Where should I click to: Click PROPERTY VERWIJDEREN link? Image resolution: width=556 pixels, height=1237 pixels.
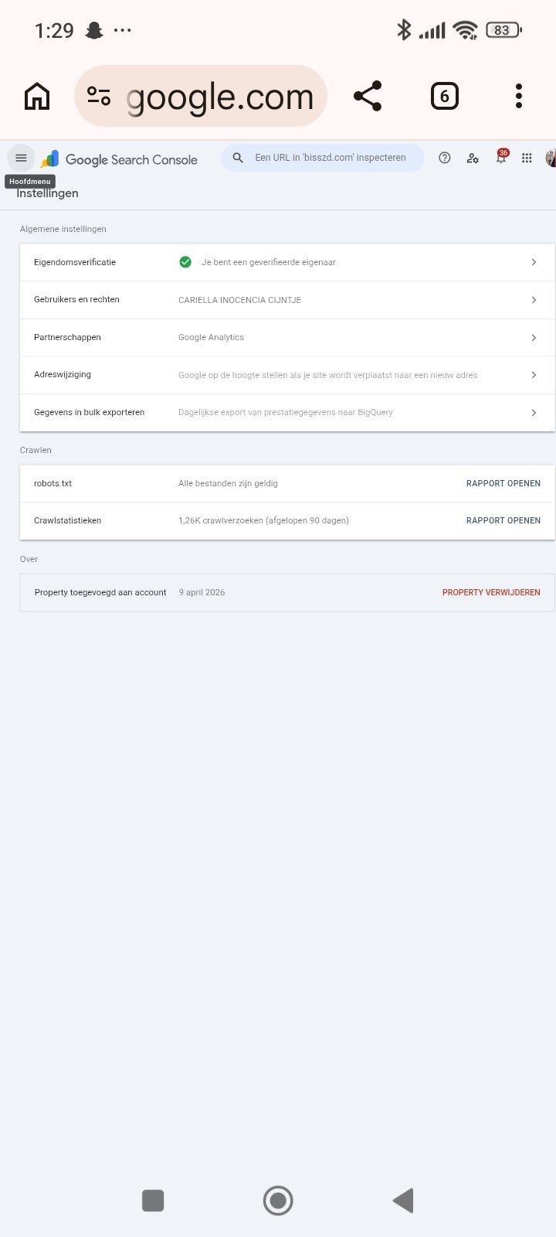point(491,592)
